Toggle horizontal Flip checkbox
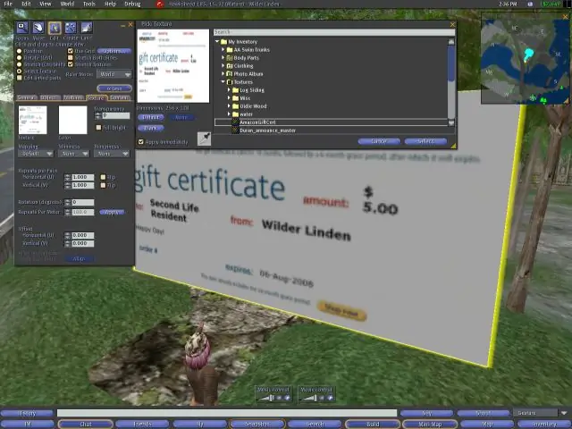Viewport: 572px width, 429px height. pos(104,177)
